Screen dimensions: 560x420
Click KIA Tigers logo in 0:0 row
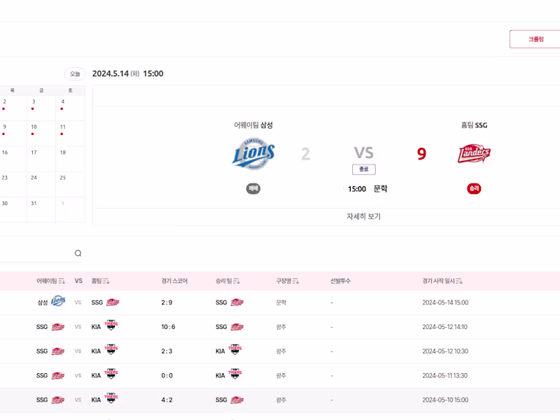tap(111, 375)
